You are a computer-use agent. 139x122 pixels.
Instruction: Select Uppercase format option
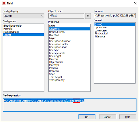[101, 27]
